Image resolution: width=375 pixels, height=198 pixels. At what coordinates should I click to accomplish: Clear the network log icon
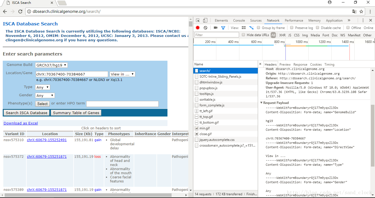click(205, 28)
